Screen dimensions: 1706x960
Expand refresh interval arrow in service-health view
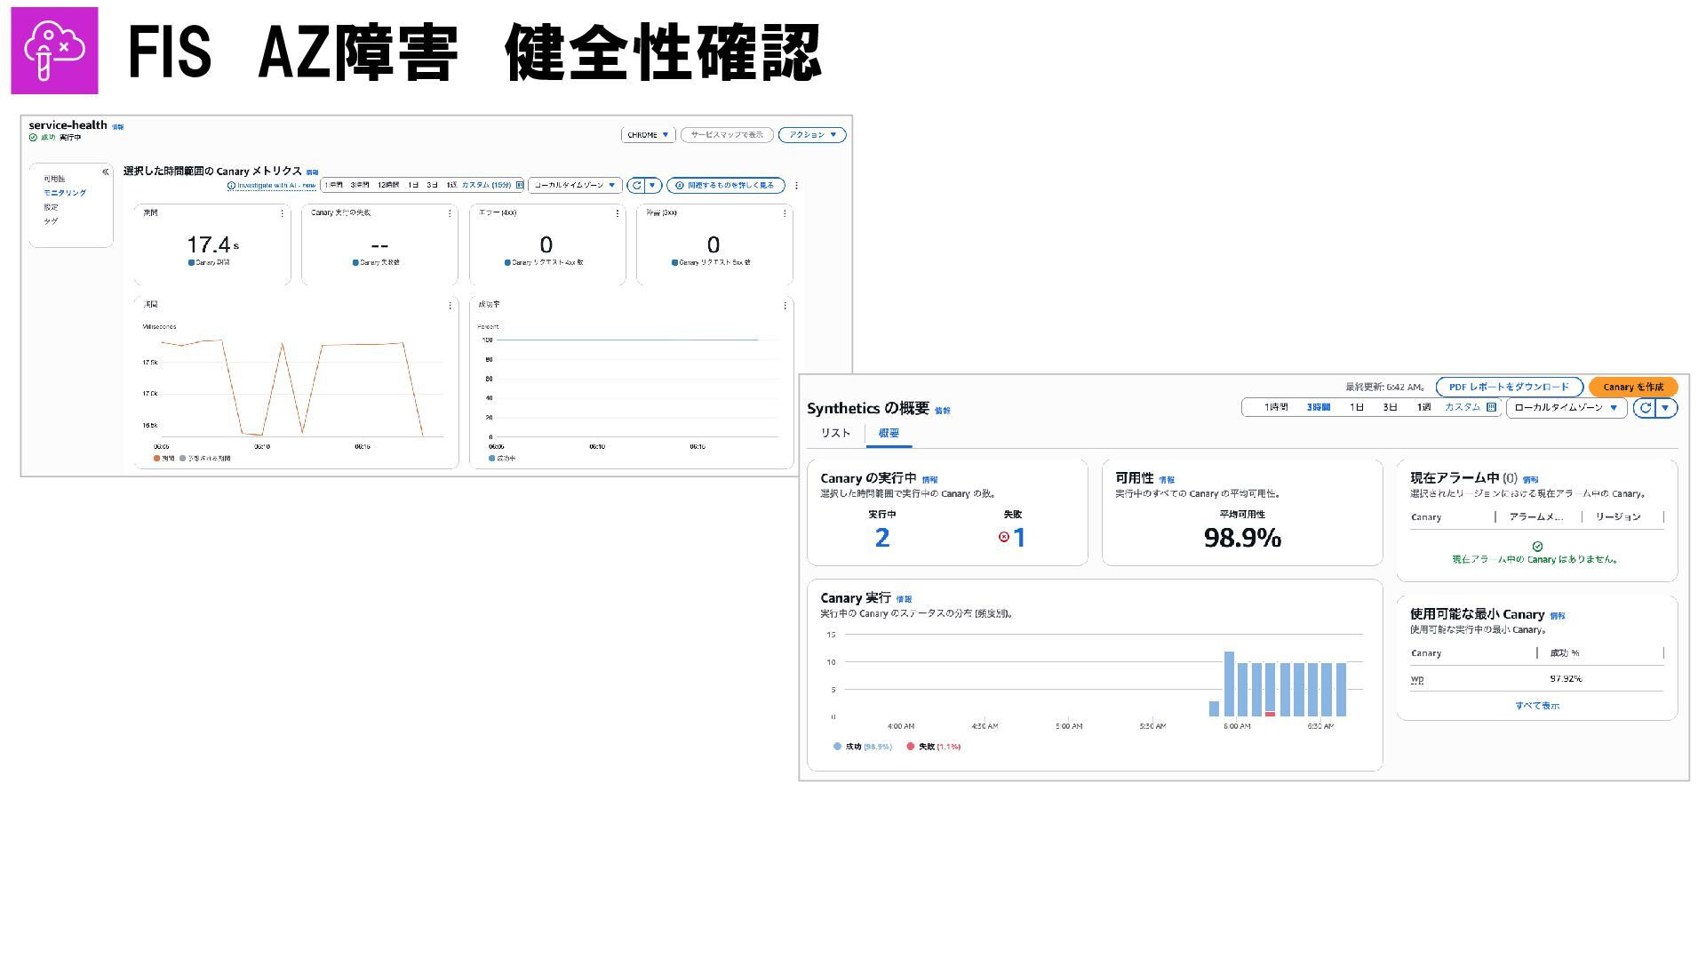coord(653,186)
